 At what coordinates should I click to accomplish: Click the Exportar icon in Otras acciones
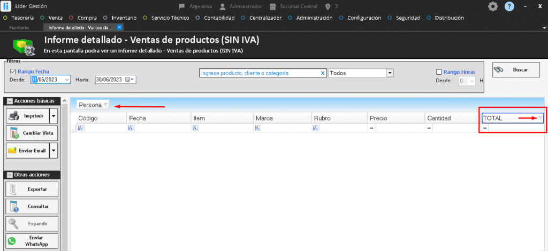click(x=14, y=189)
